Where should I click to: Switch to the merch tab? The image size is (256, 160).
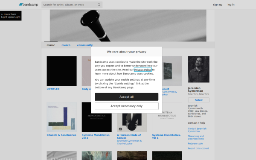click(66, 45)
